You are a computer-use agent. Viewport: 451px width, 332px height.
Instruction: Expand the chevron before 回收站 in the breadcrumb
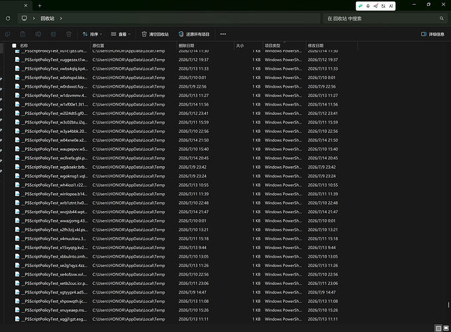(x=34, y=19)
